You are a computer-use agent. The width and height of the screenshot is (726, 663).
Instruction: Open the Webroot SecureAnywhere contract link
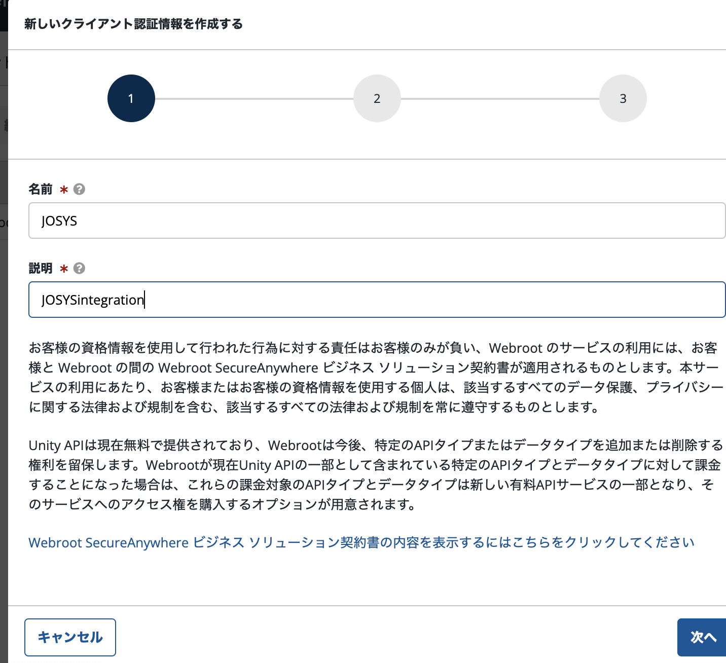coord(361,542)
